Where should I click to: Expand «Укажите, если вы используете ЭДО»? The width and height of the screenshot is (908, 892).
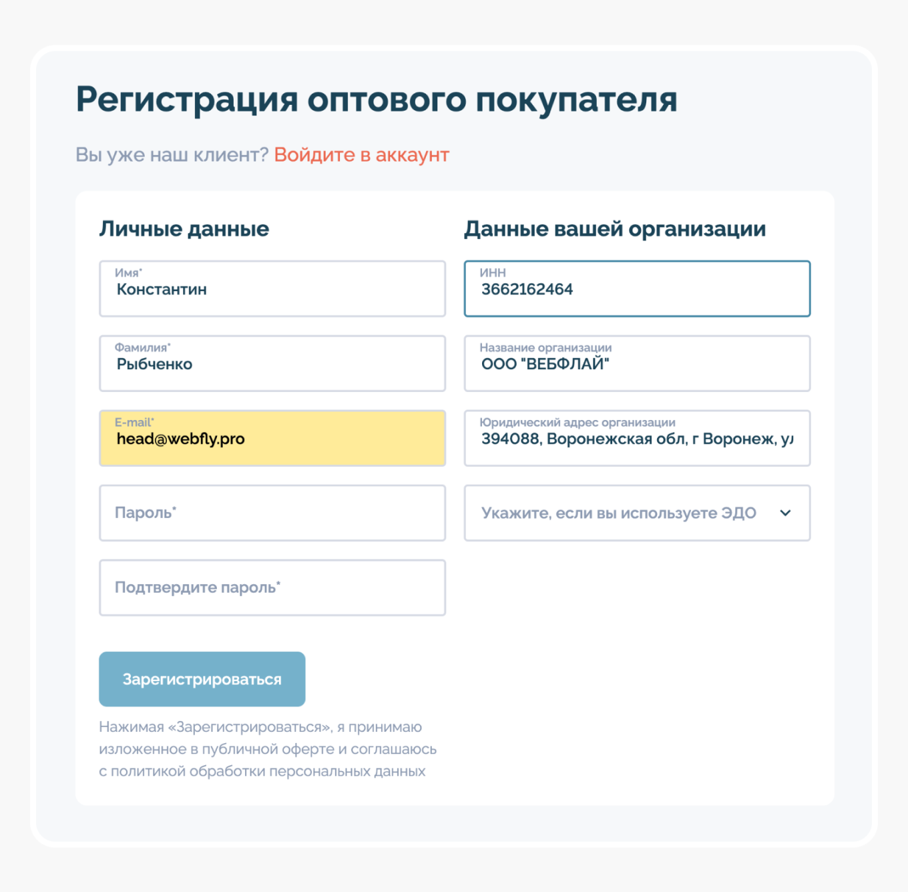618,513
